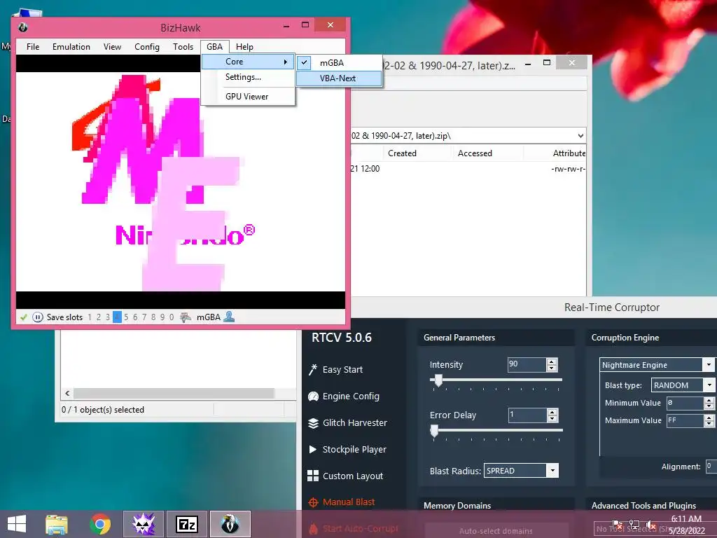Select save slot 0
The height and width of the screenshot is (538, 717).
pos(172,317)
